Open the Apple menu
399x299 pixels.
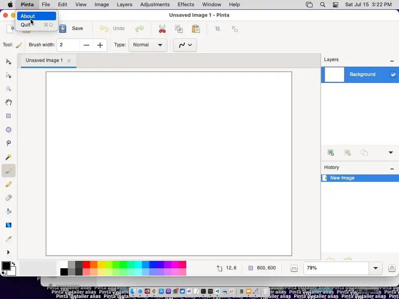[x=11, y=5]
